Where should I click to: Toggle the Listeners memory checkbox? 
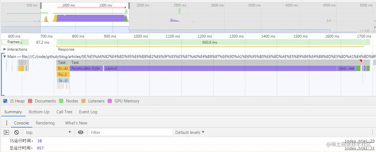tap(84, 101)
